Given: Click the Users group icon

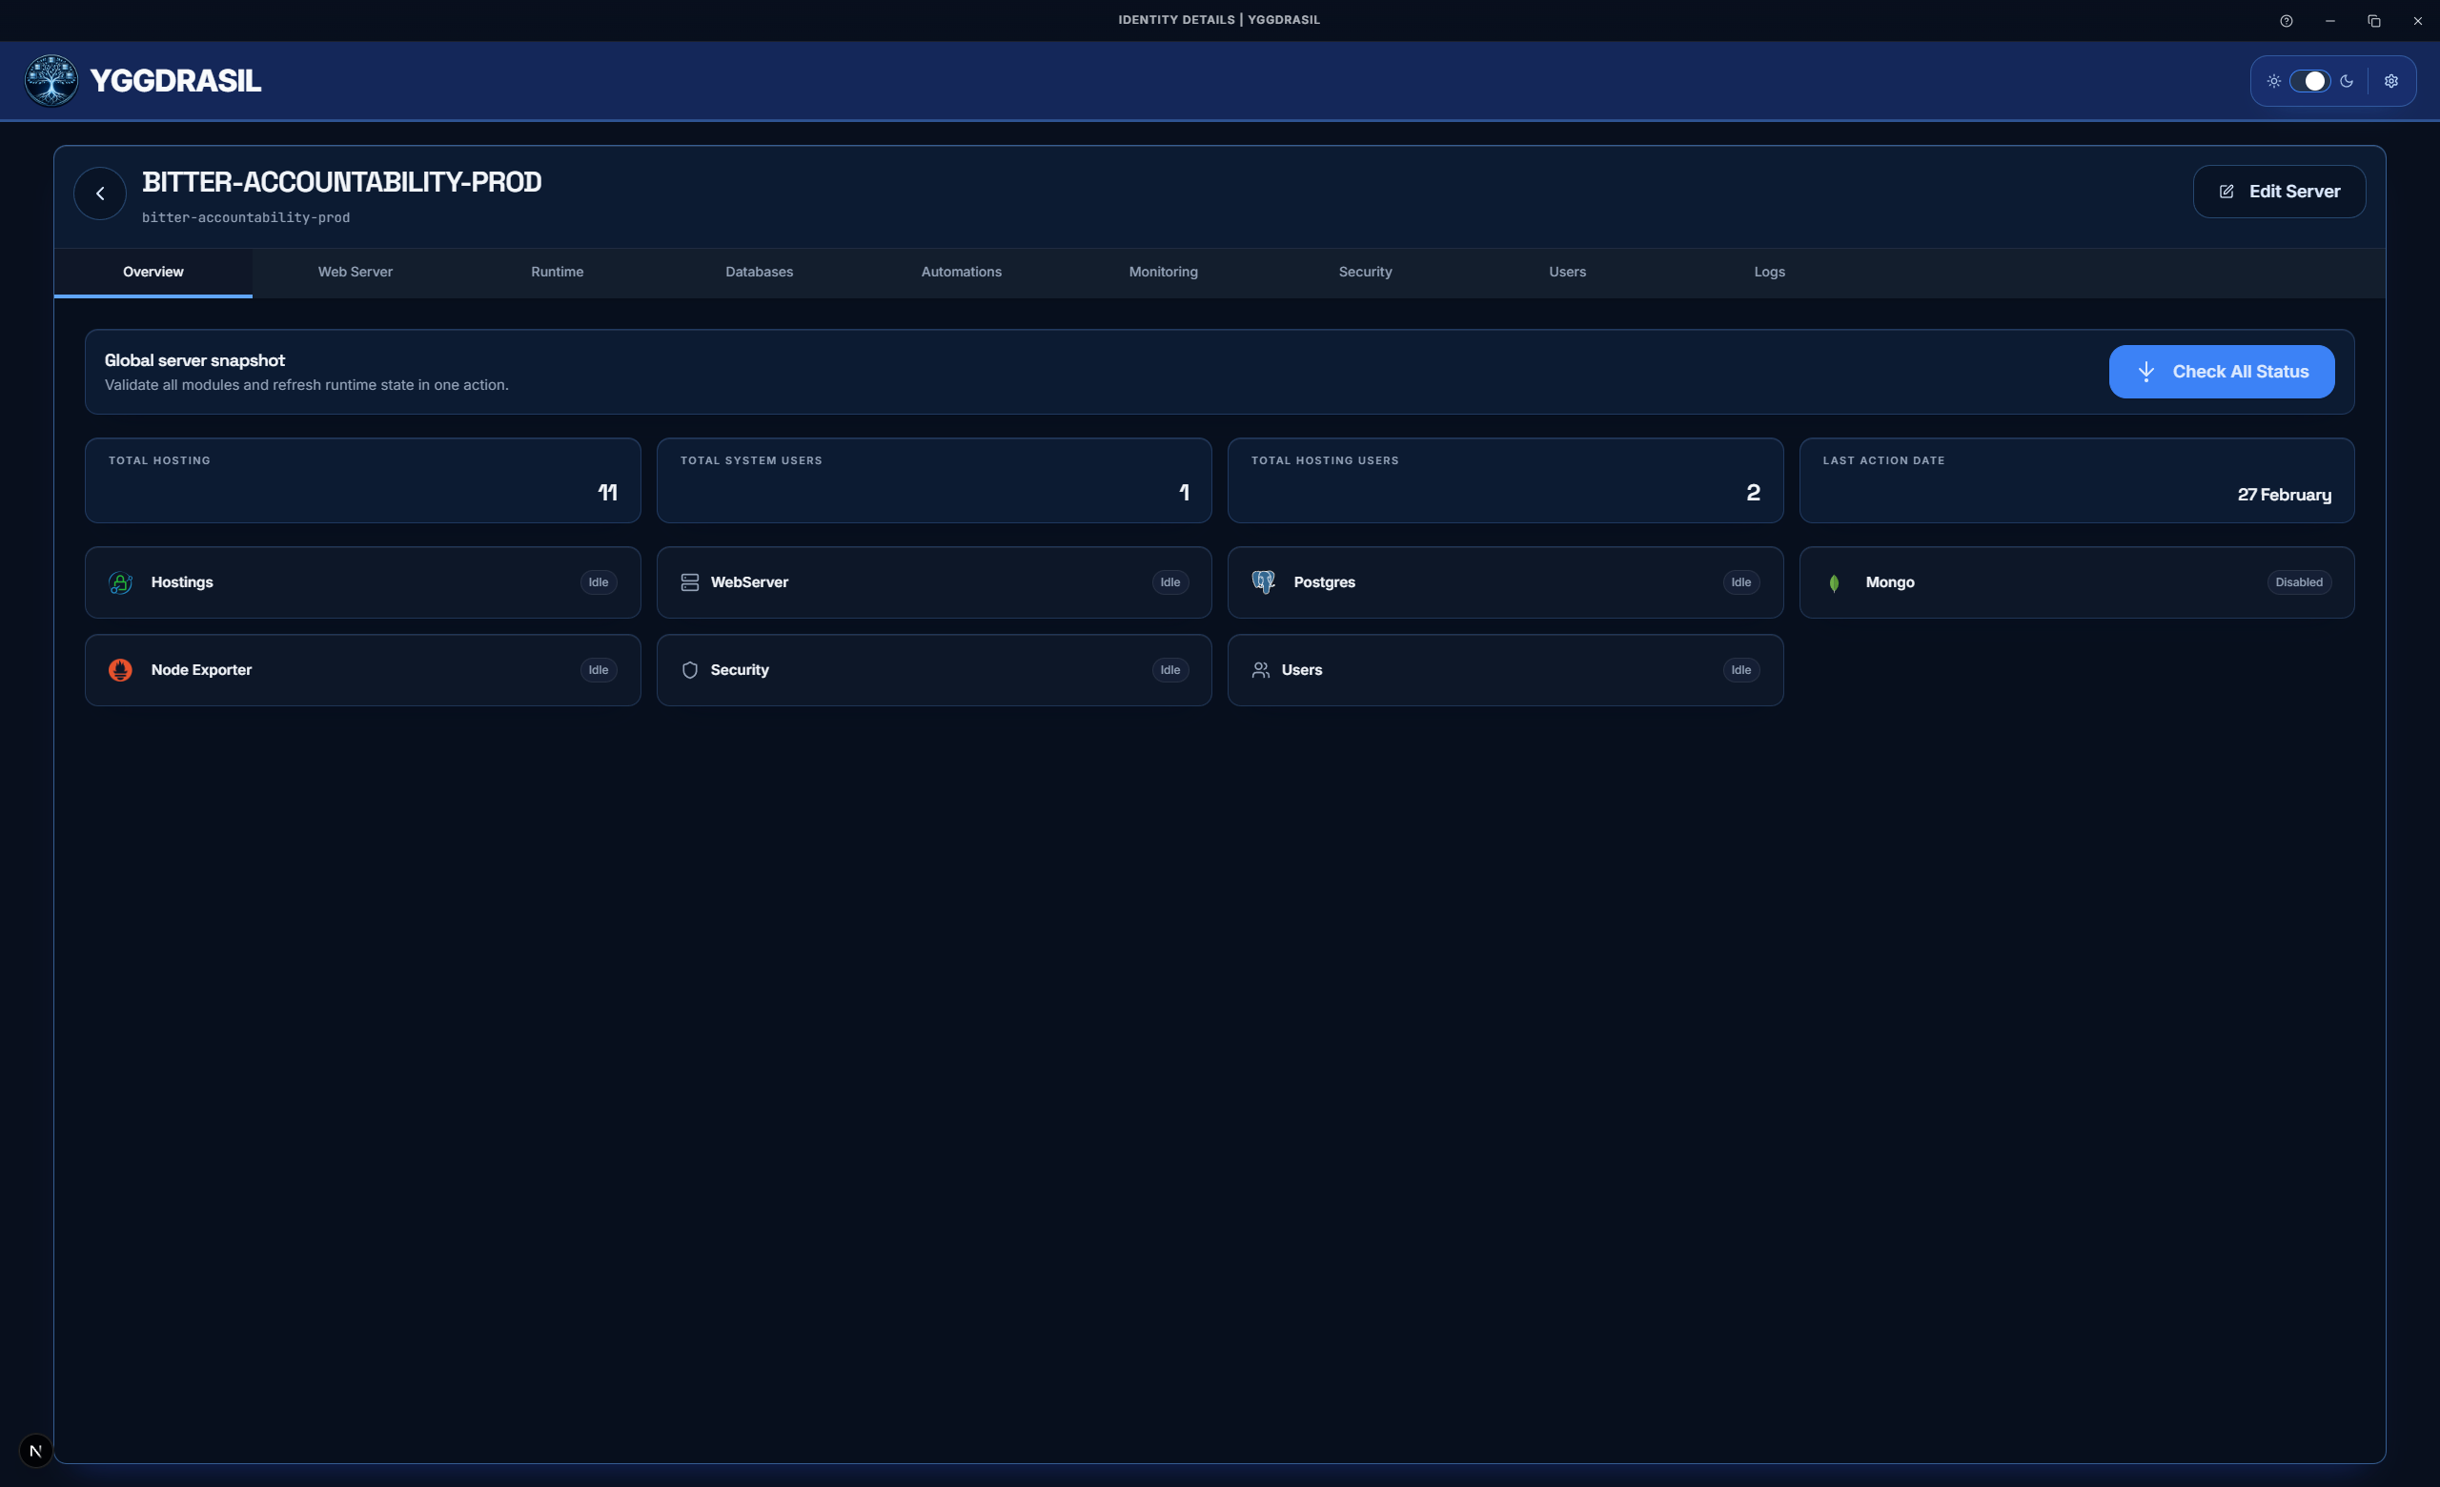Looking at the screenshot, I should pos(1261,670).
